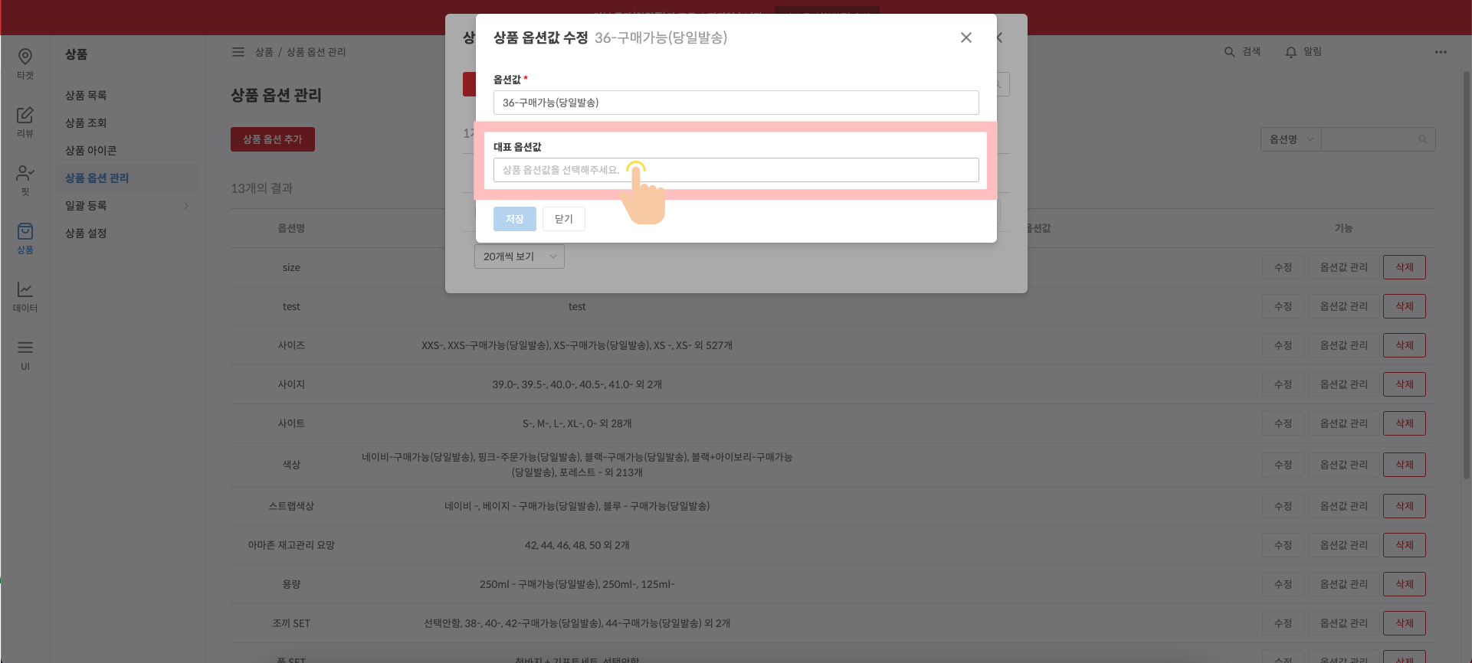Click the 13개의 결과 count text

tap(262, 188)
